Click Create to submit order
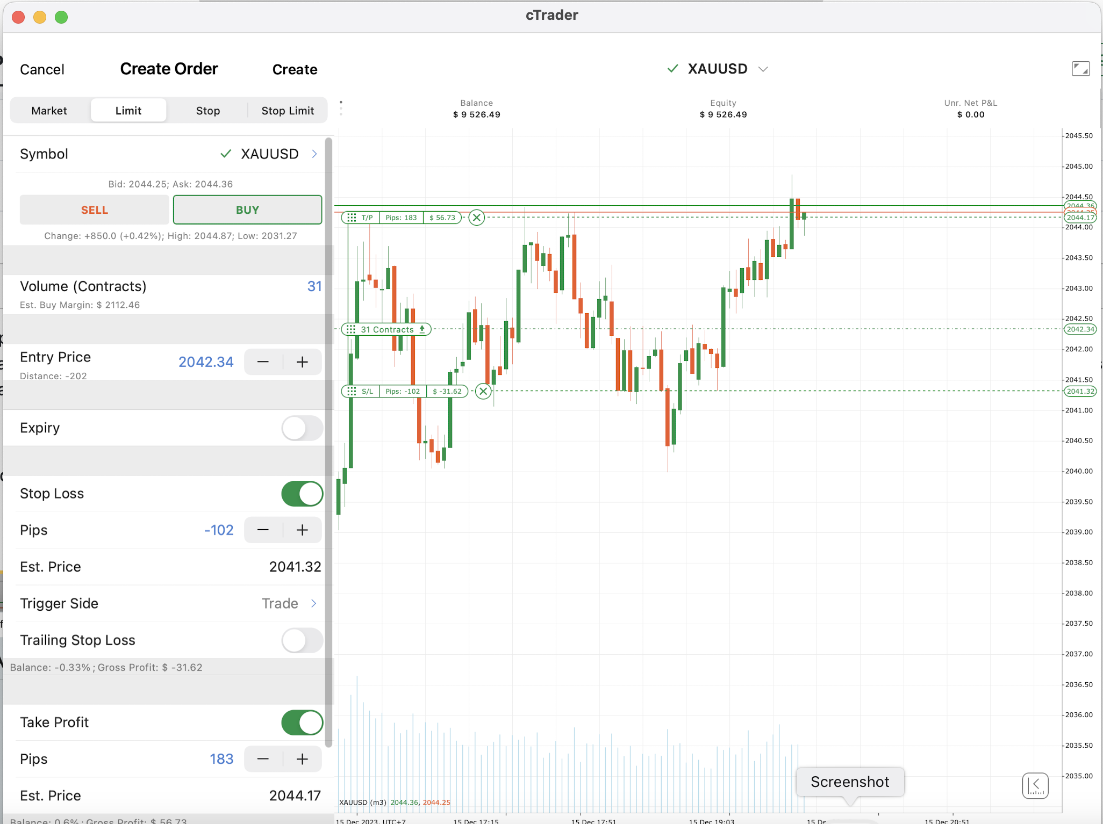 pyautogui.click(x=295, y=69)
